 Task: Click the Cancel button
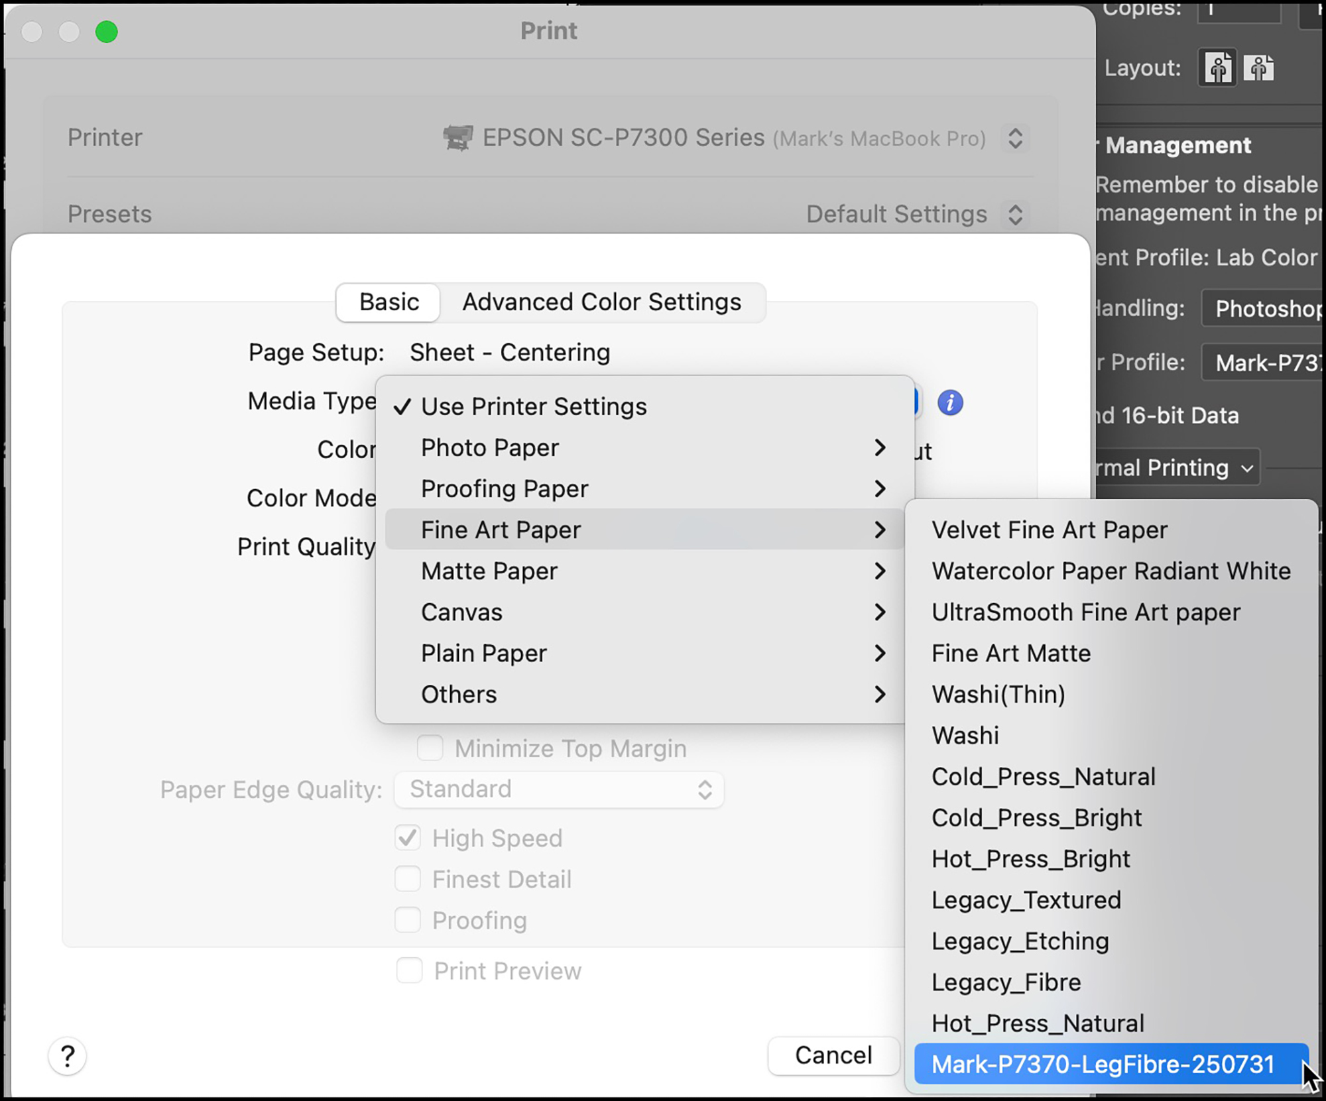click(833, 1055)
